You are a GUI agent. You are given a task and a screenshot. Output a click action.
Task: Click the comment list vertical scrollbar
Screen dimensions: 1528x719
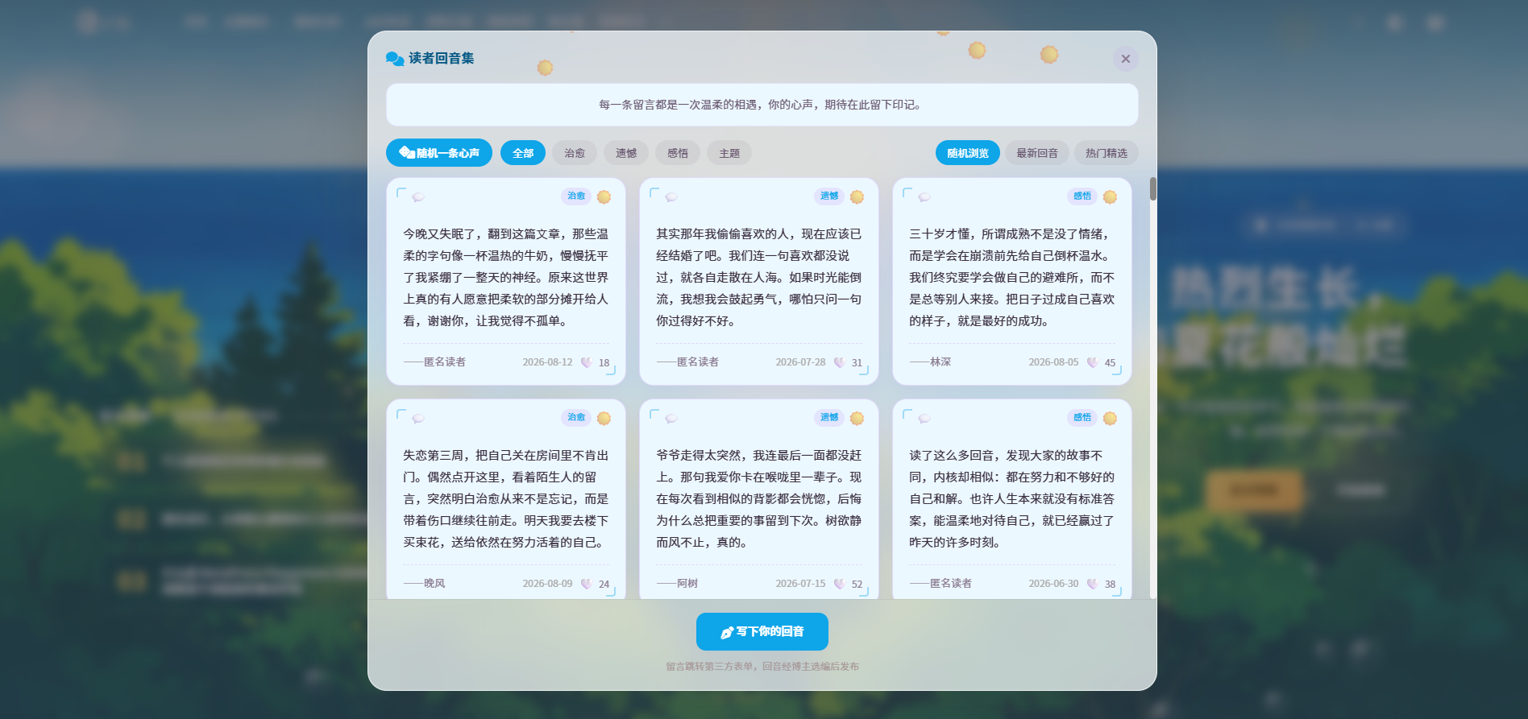pyautogui.click(x=1153, y=388)
